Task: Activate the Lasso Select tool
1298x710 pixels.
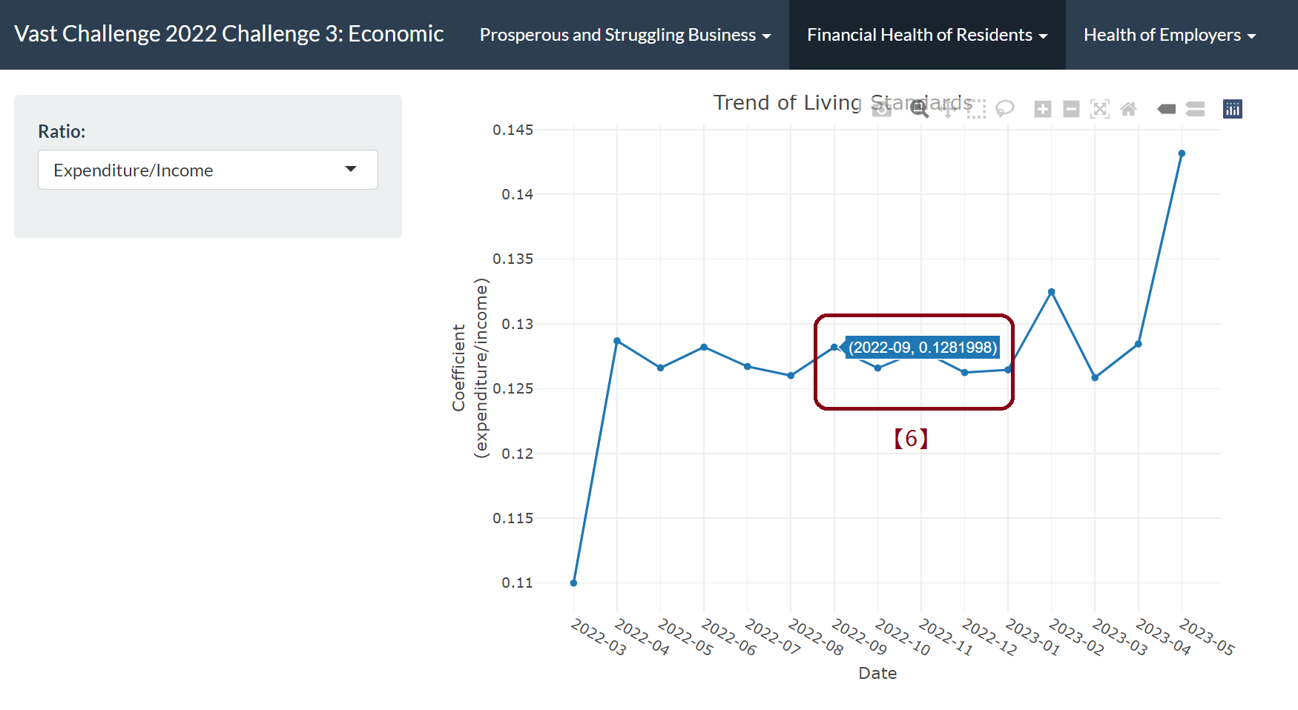Action: click(x=1005, y=109)
